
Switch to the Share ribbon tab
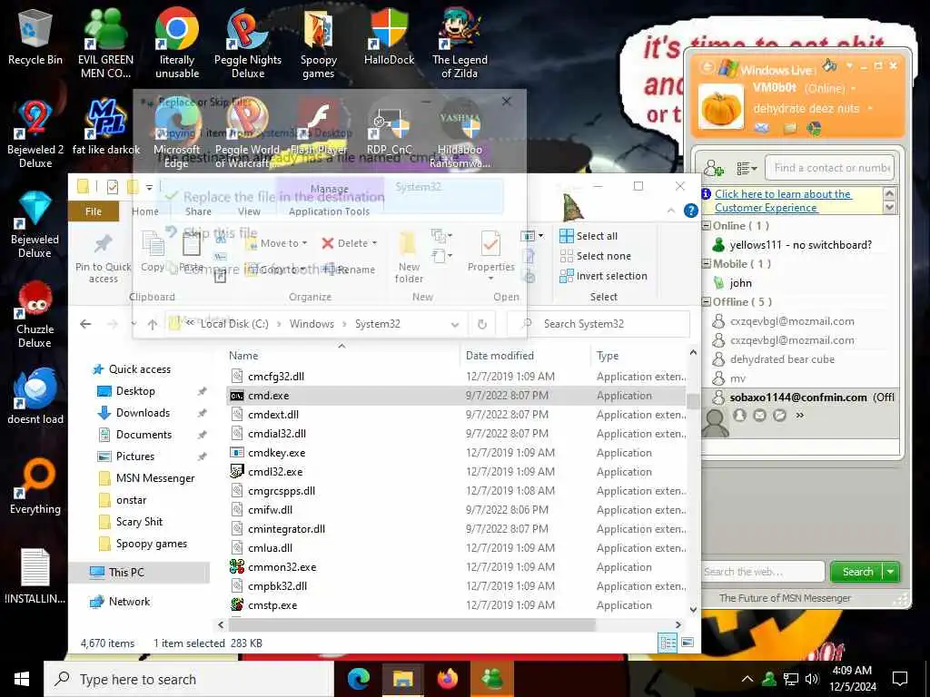(x=198, y=211)
